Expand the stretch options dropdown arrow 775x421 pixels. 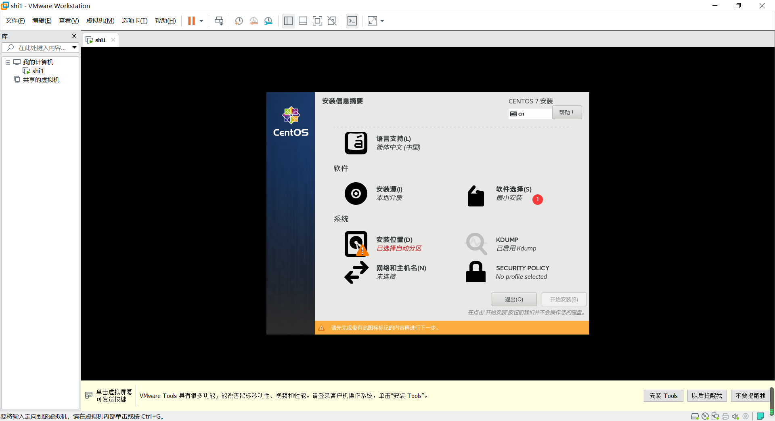[x=382, y=21]
